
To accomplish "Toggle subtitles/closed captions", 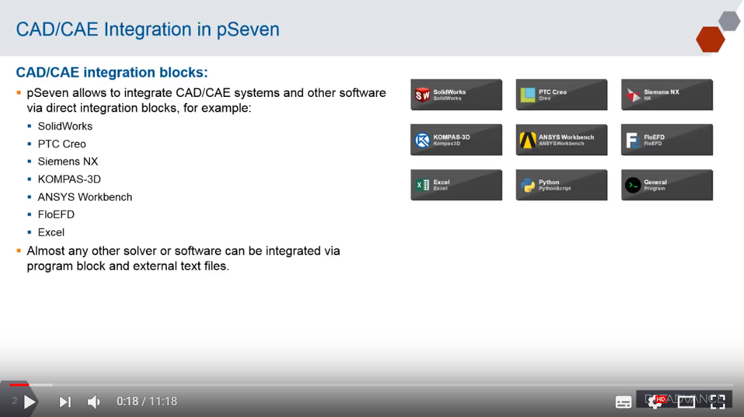I will tap(623, 402).
